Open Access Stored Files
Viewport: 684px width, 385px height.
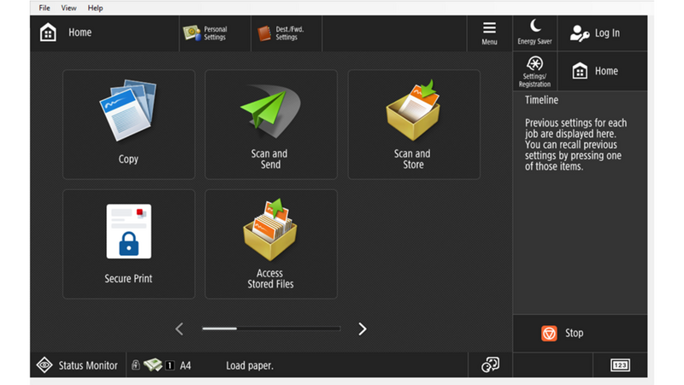click(x=270, y=244)
